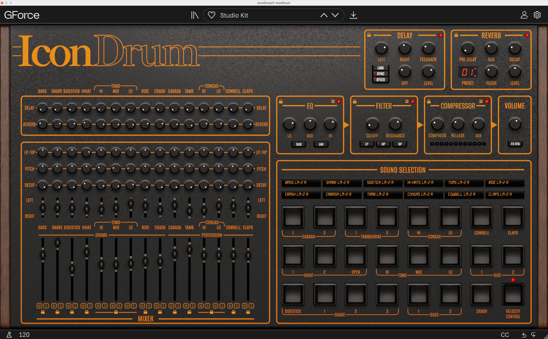Toggle the COMPRESSOR power LED
The width and height of the screenshot is (548, 339).
[x=486, y=101]
